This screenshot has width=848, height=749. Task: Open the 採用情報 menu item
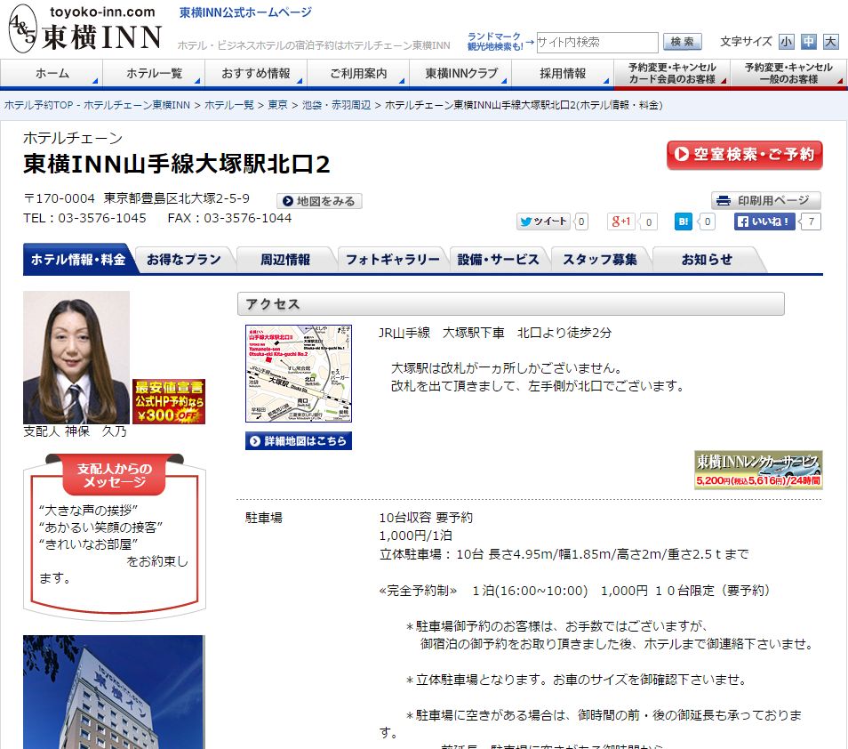[x=563, y=73]
